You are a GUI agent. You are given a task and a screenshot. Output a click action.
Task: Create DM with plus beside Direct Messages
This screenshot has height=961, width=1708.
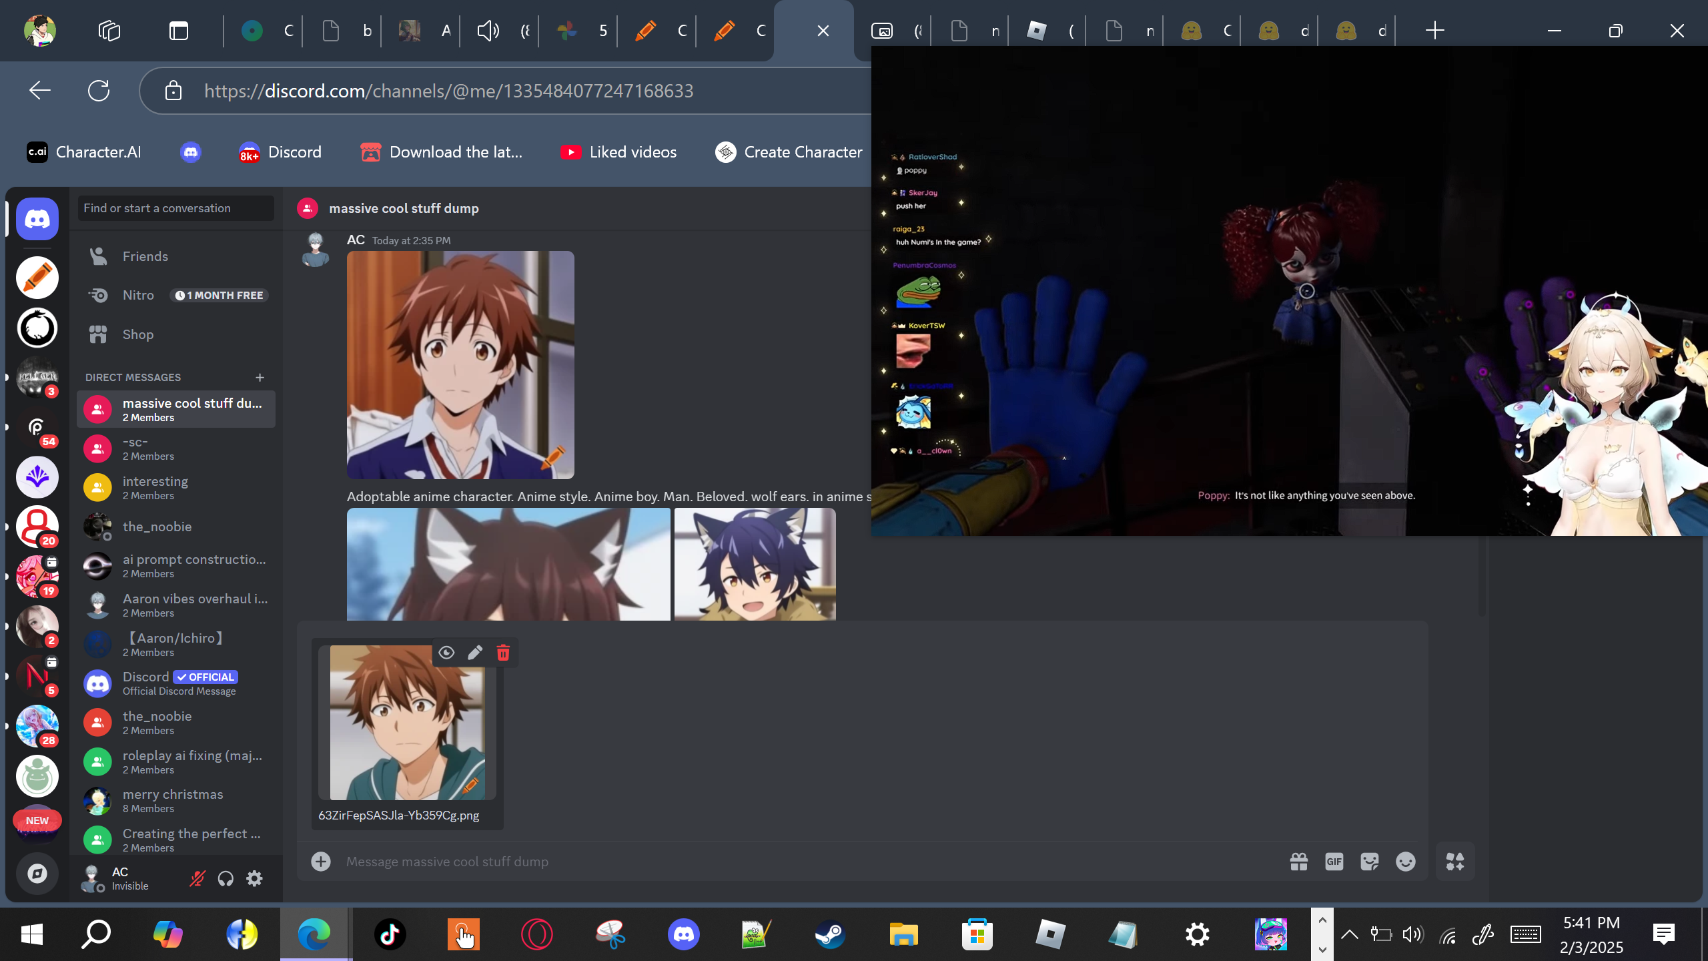point(260,377)
